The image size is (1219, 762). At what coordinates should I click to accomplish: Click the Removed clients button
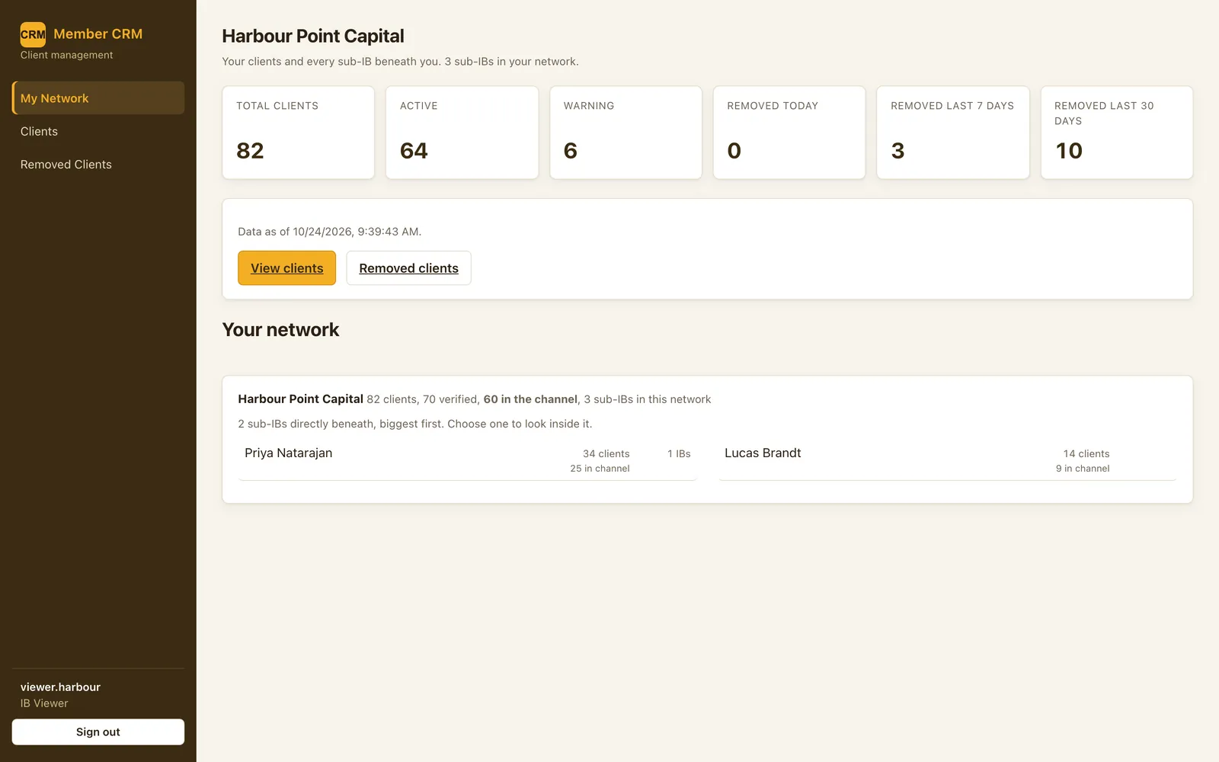pos(408,268)
